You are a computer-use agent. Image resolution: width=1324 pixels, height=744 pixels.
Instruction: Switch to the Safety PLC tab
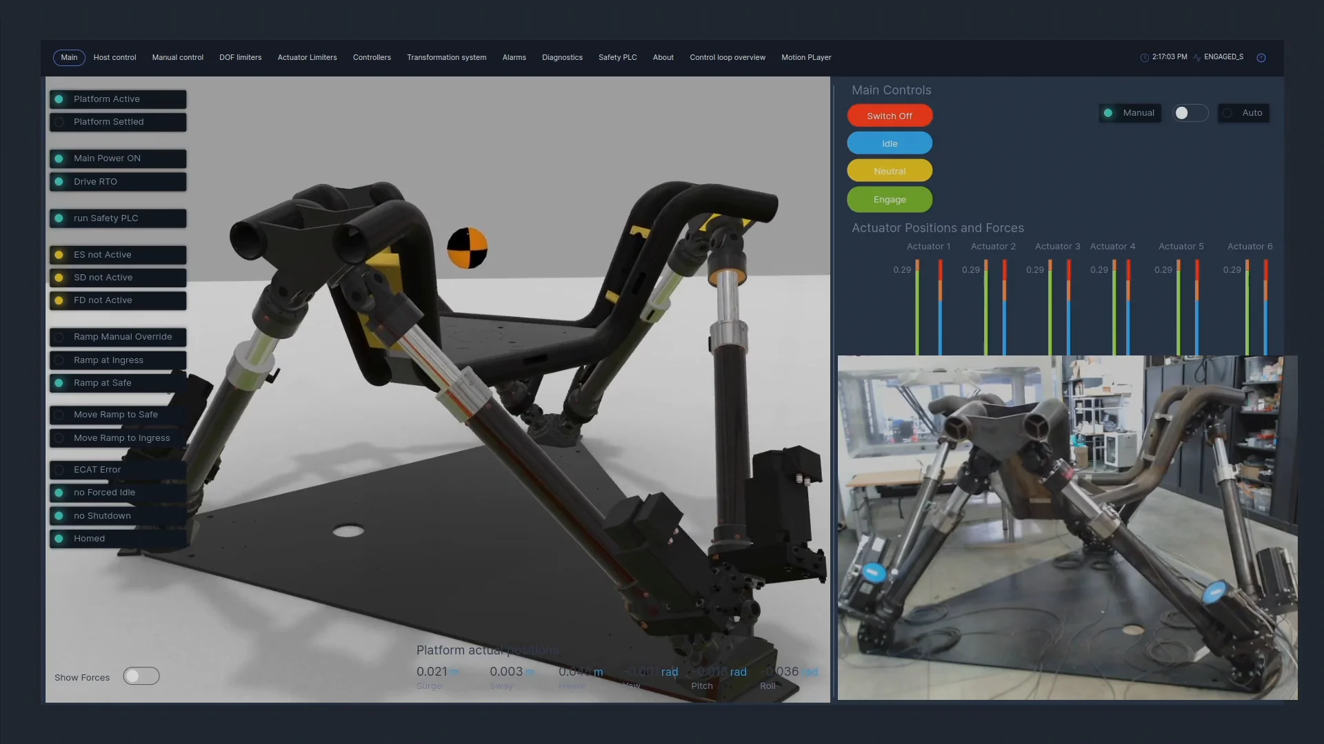[x=617, y=58]
